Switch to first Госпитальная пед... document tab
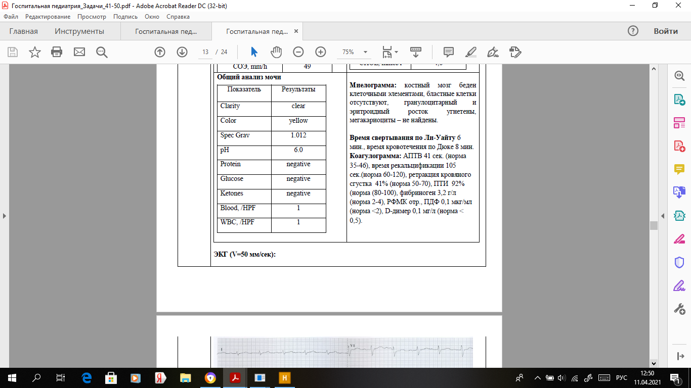The image size is (691, 388). coord(166,31)
